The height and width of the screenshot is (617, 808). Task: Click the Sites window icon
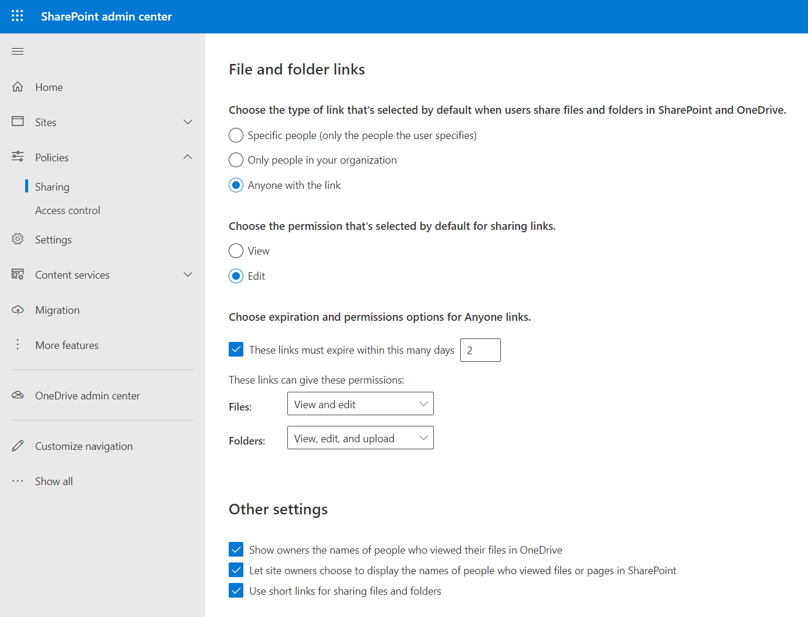pos(18,121)
